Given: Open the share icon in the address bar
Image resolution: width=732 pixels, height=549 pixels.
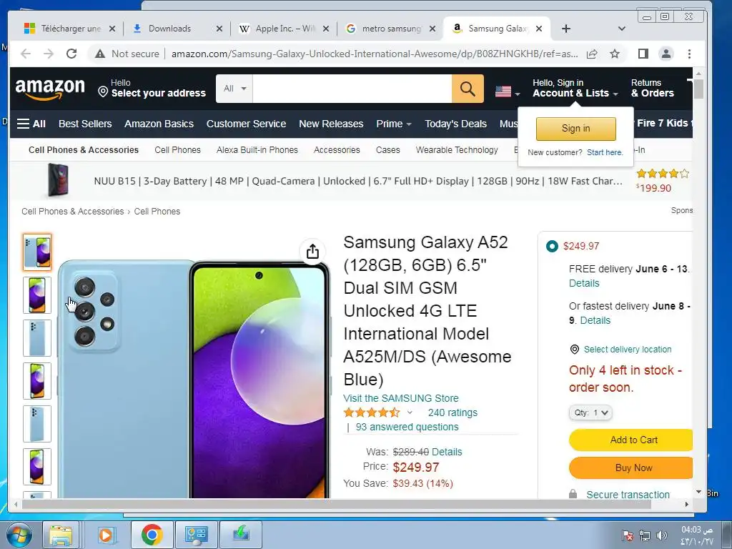Looking at the screenshot, I should coord(592,54).
